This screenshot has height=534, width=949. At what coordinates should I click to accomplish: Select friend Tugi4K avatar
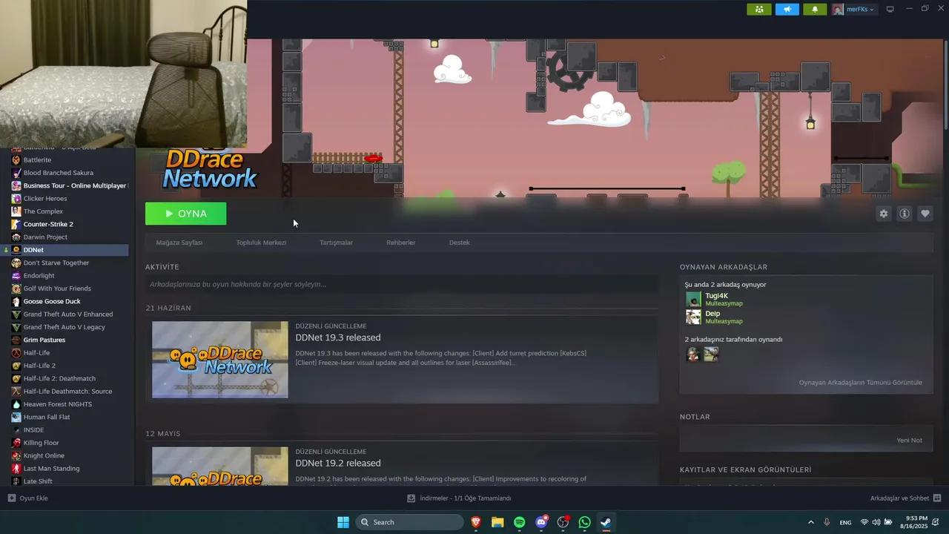click(x=693, y=299)
